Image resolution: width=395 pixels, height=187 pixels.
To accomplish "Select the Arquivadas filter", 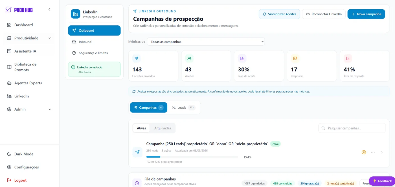I will tap(163, 128).
